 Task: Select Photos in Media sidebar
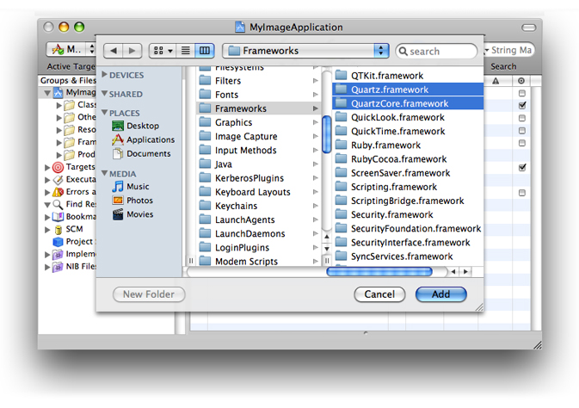[139, 200]
